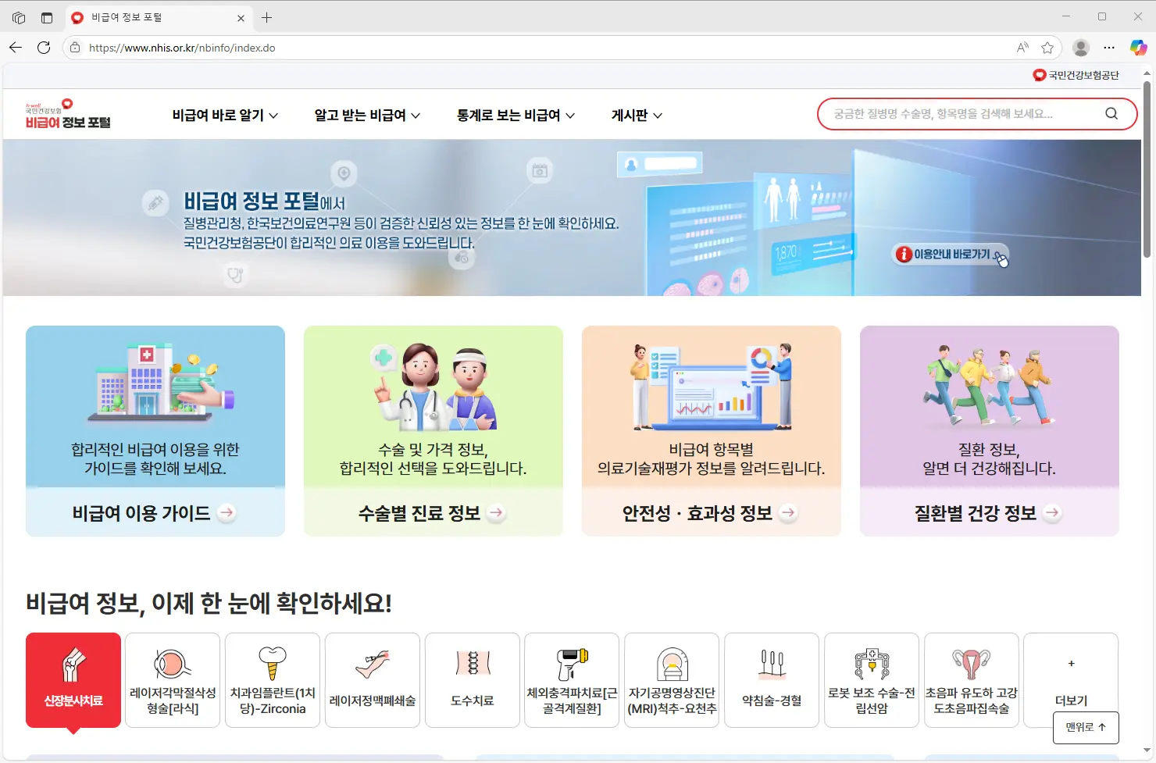This screenshot has width=1156, height=763.
Task: Select the 초음파 유도하 고강도초음파집속술 card
Action: click(972, 680)
